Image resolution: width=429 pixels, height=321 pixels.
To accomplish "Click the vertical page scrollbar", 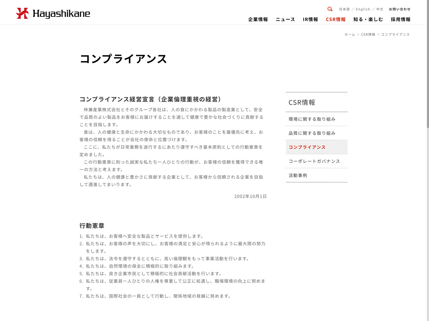I will (428, 64).
